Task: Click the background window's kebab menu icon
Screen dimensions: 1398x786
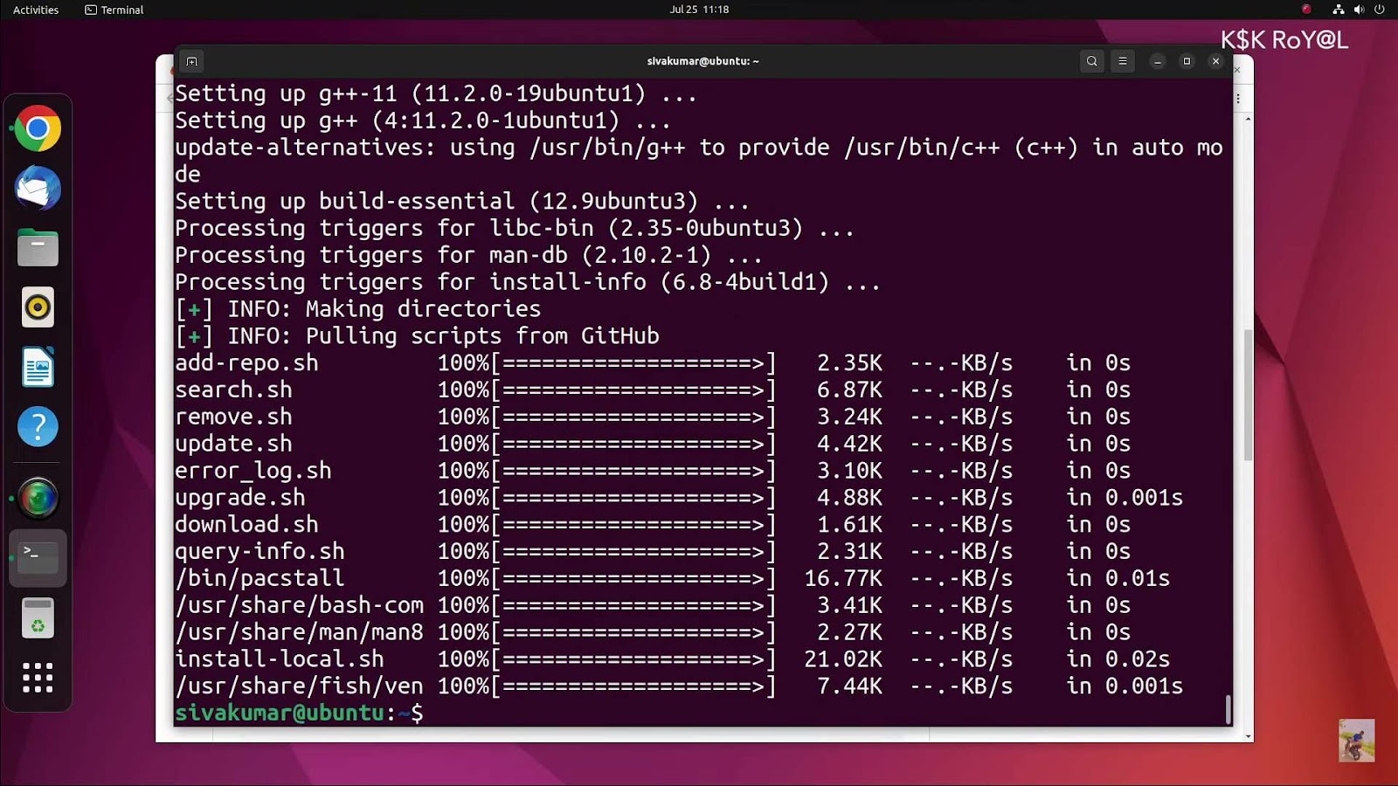Action: [1238, 99]
